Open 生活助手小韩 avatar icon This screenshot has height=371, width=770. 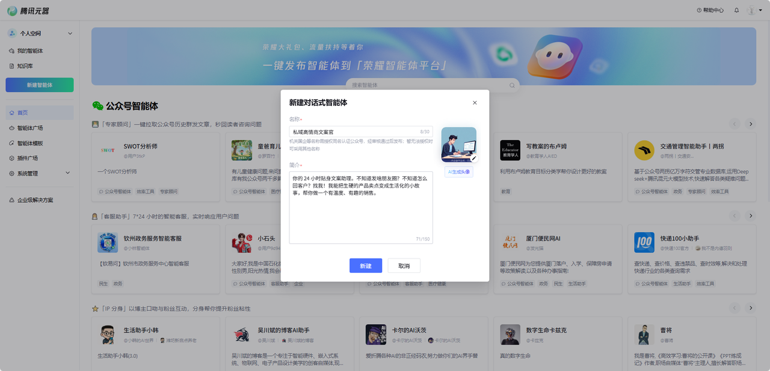[108, 334]
